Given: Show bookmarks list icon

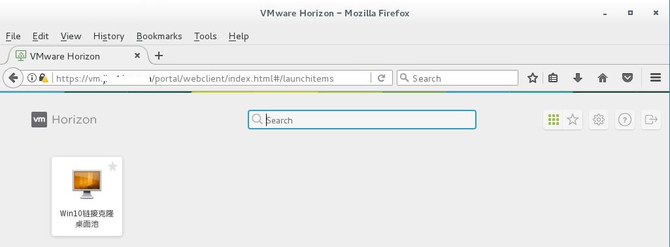Looking at the screenshot, I should (x=553, y=78).
